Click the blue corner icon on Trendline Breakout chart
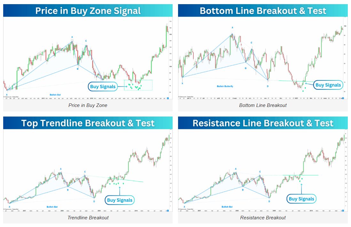The height and width of the screenshot is (227, 351). click(x=168, y=211)
